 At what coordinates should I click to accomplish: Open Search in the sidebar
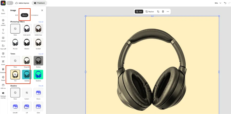(3, 11)
